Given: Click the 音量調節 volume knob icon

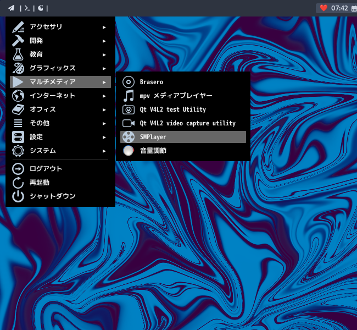Looking at the screenshot, I should 129,151.
